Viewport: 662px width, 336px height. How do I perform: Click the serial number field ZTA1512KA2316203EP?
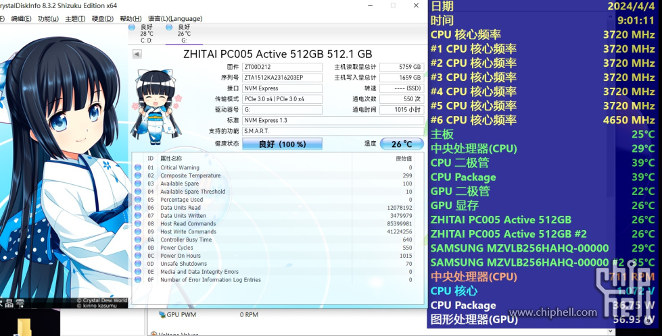tap(282, 78)
